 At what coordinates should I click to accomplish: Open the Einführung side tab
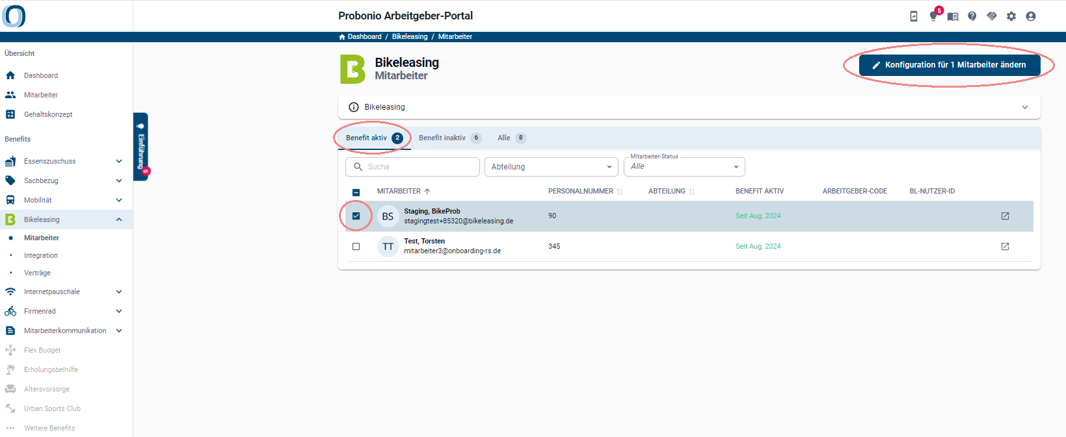[140, 147]
